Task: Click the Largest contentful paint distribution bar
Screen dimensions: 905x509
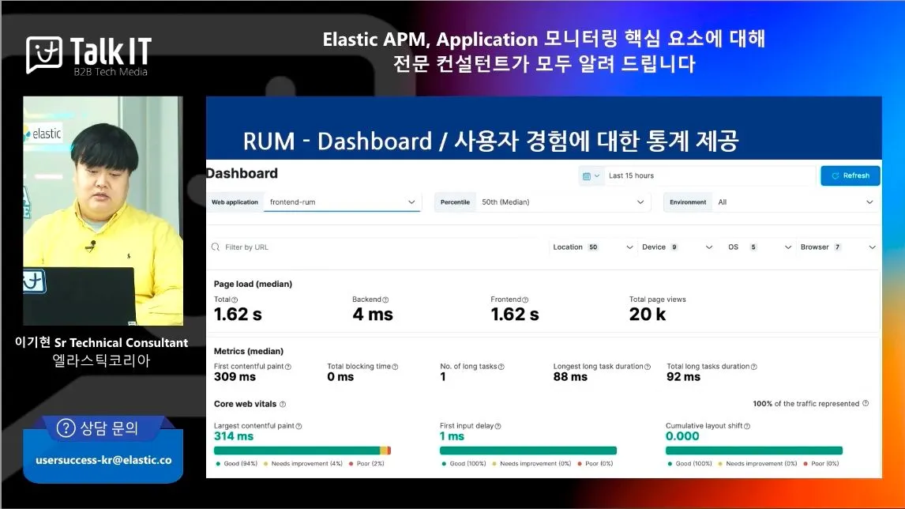Action: [302, 451]
